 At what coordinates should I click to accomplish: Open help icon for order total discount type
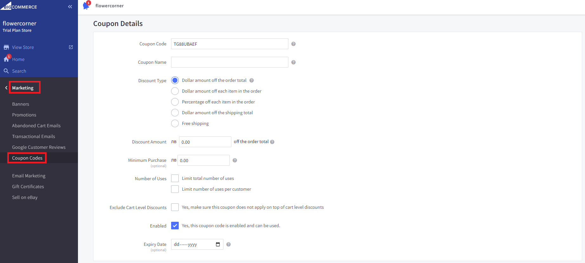pyautogui.click(x=252, y=80)
